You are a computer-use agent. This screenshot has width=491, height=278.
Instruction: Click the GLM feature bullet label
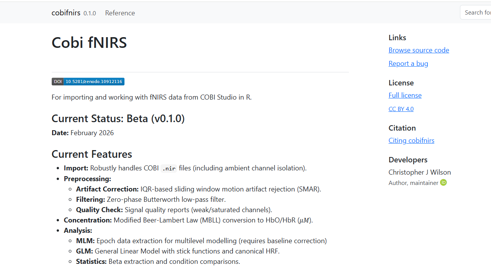(x=85, y=251)
